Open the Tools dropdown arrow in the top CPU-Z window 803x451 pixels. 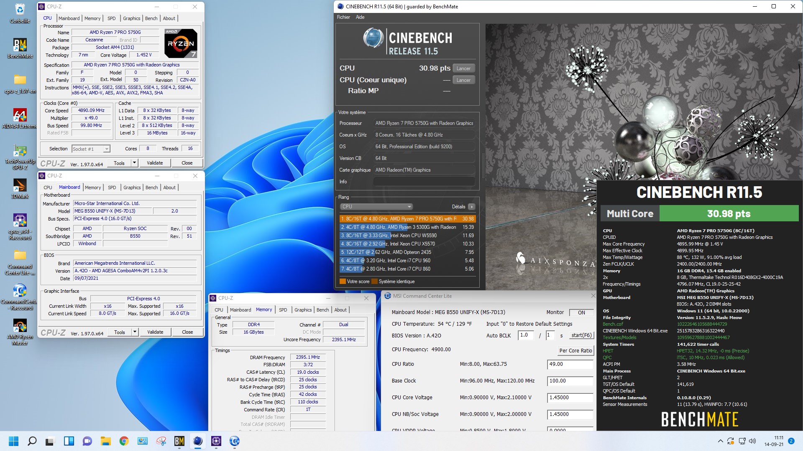[134, 163]
